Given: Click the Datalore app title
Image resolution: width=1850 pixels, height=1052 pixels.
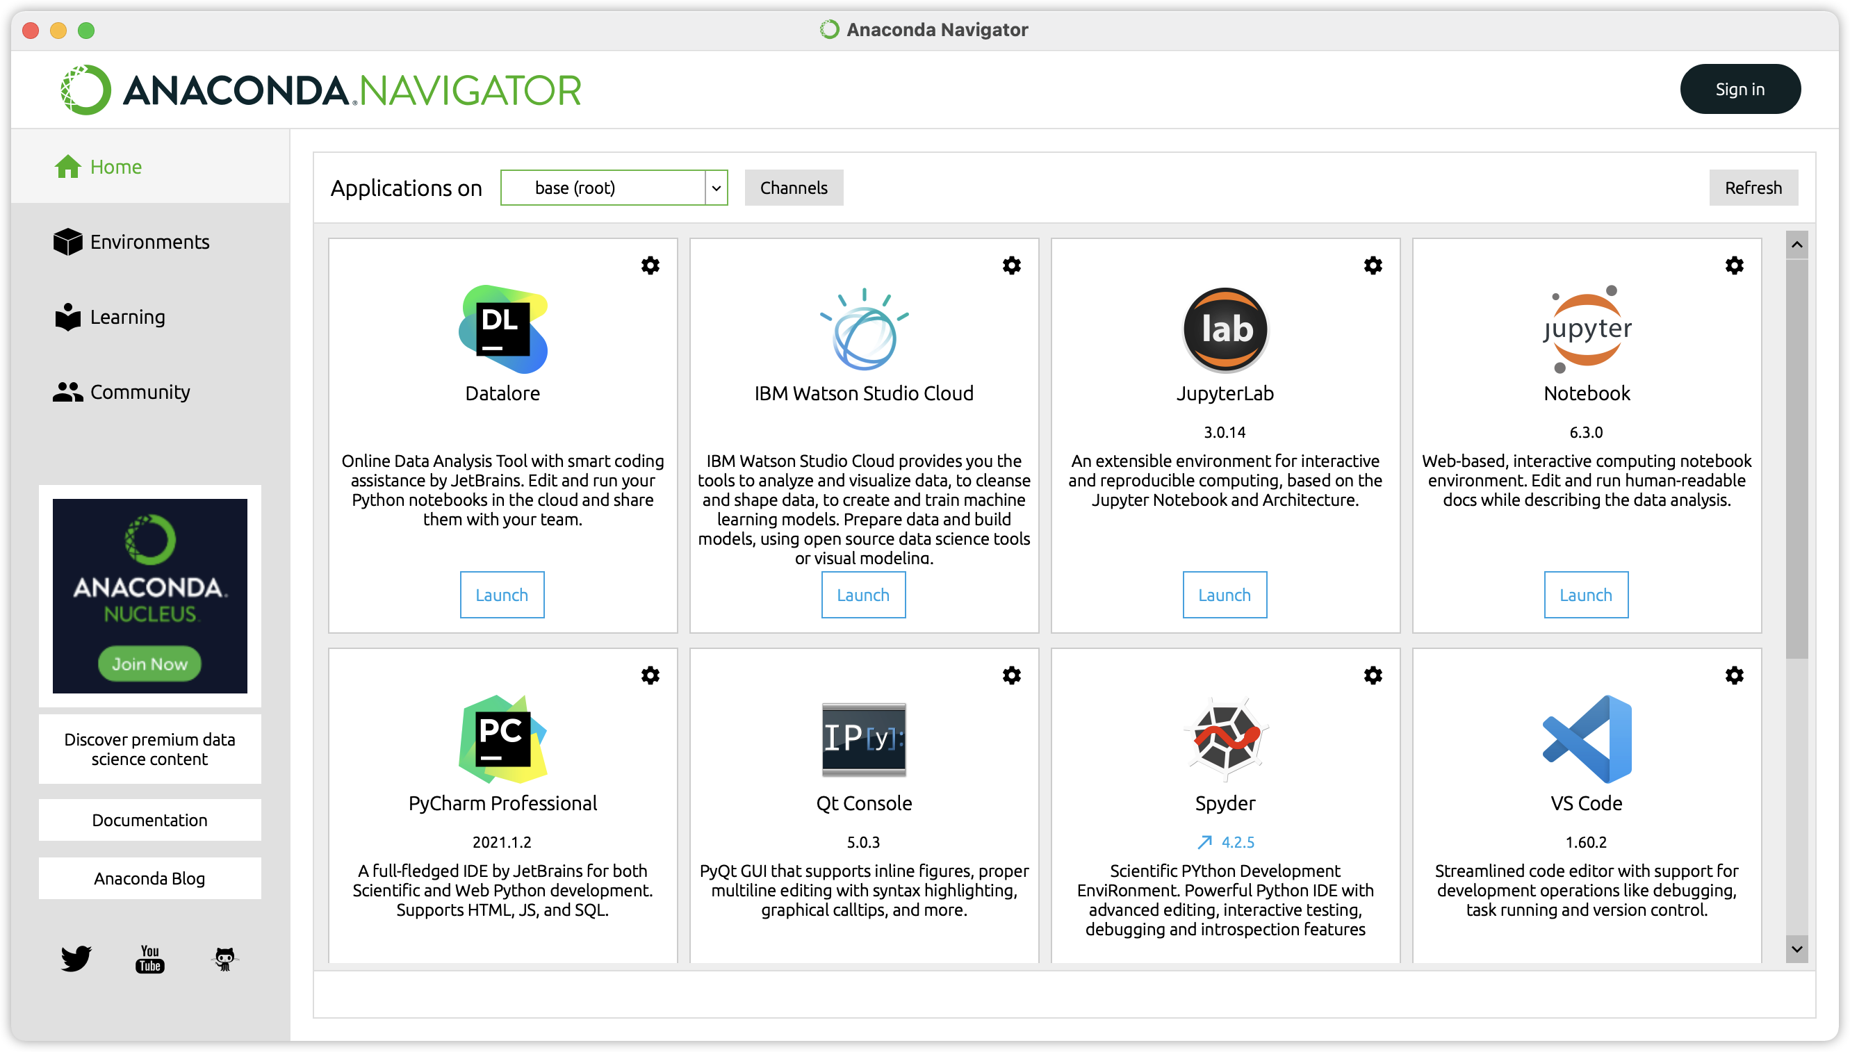Looking at the screenshot, I should (x=503, y=393).
